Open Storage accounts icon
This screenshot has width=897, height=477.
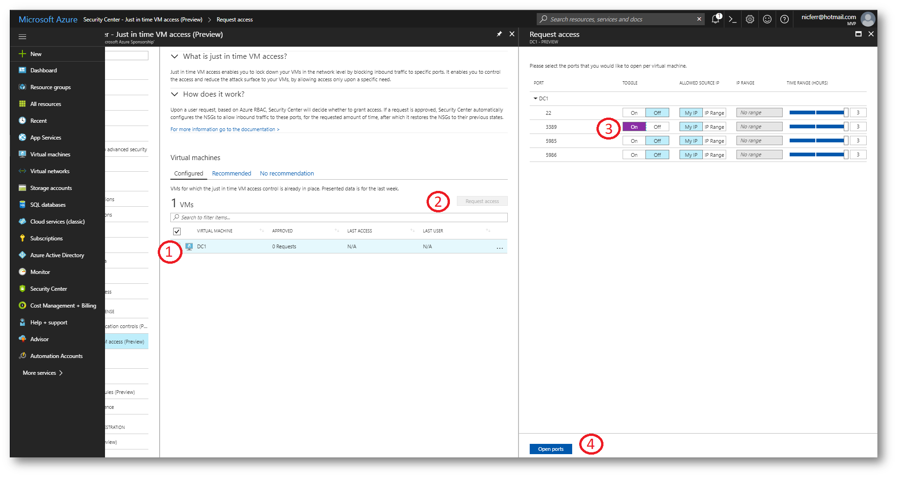coord(22,188)
